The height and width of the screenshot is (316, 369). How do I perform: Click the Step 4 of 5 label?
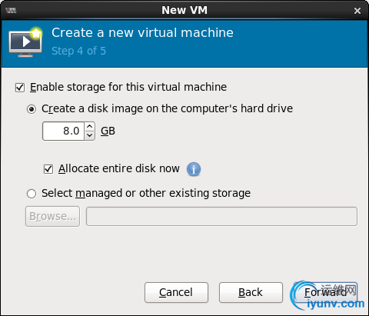pyautogui.click(x=78, y=51)
